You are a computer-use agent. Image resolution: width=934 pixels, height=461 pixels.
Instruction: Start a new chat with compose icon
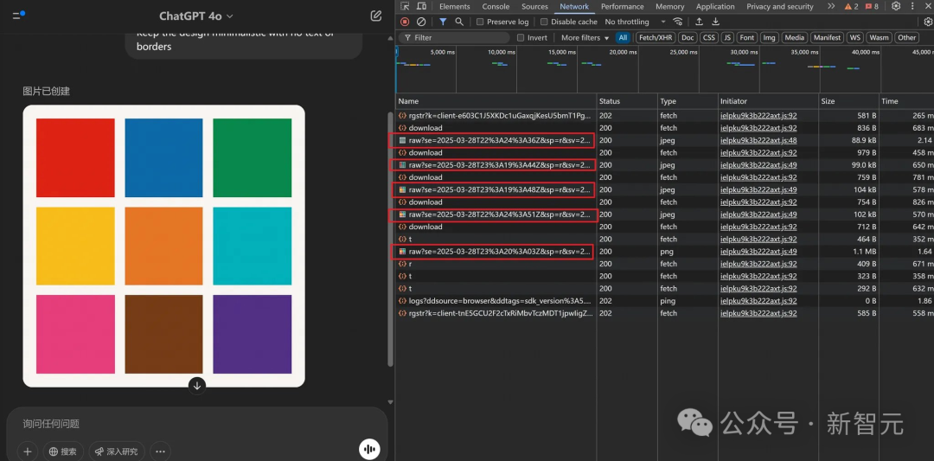[x=375, y=16]
